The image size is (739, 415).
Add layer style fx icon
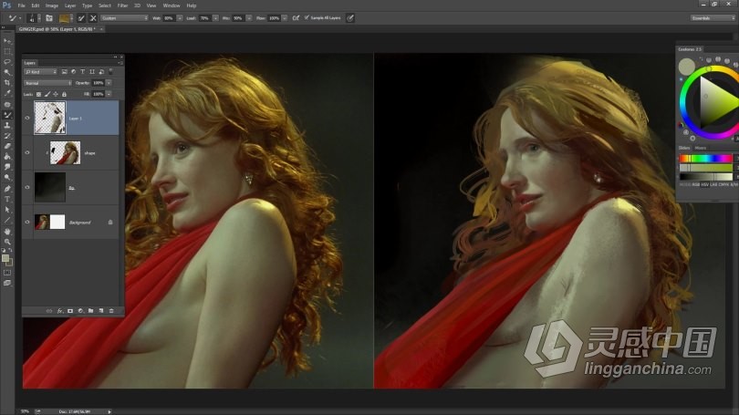tap(60, 311)
